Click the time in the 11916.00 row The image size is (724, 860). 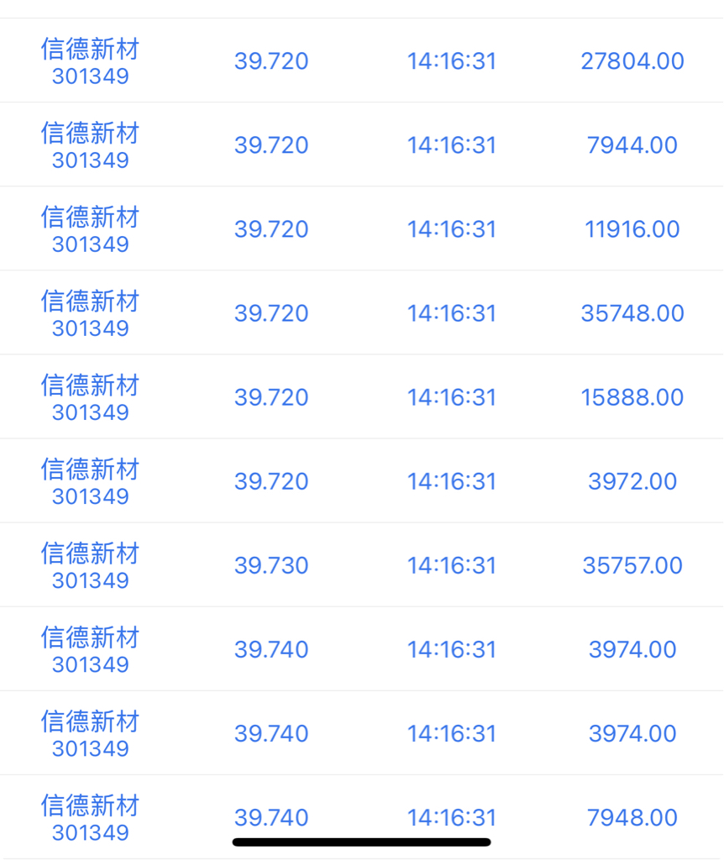[x=451, y=229]
